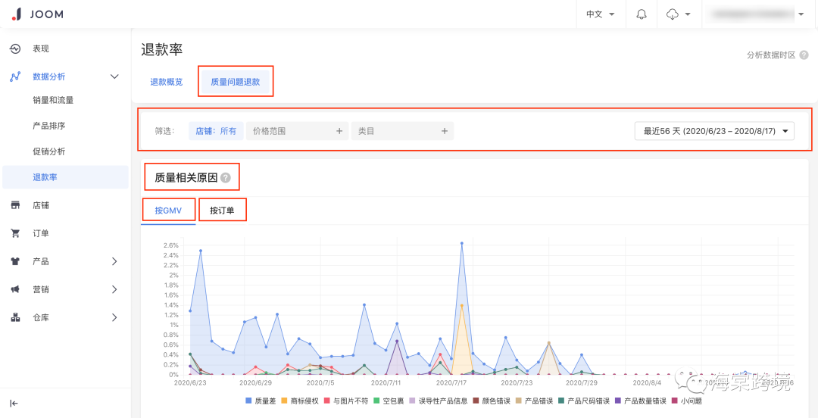Open the cloud download menu

679,14
